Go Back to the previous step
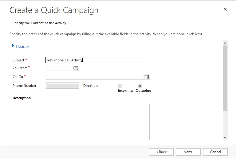Screen dimensions: 236x159 (x=161, y=152)
